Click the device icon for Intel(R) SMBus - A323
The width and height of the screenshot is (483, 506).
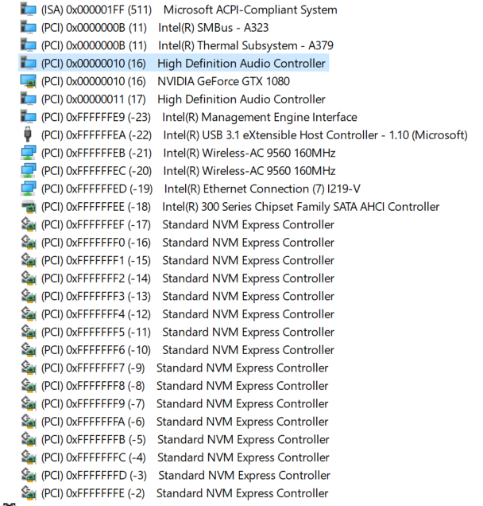pos(28,27)
